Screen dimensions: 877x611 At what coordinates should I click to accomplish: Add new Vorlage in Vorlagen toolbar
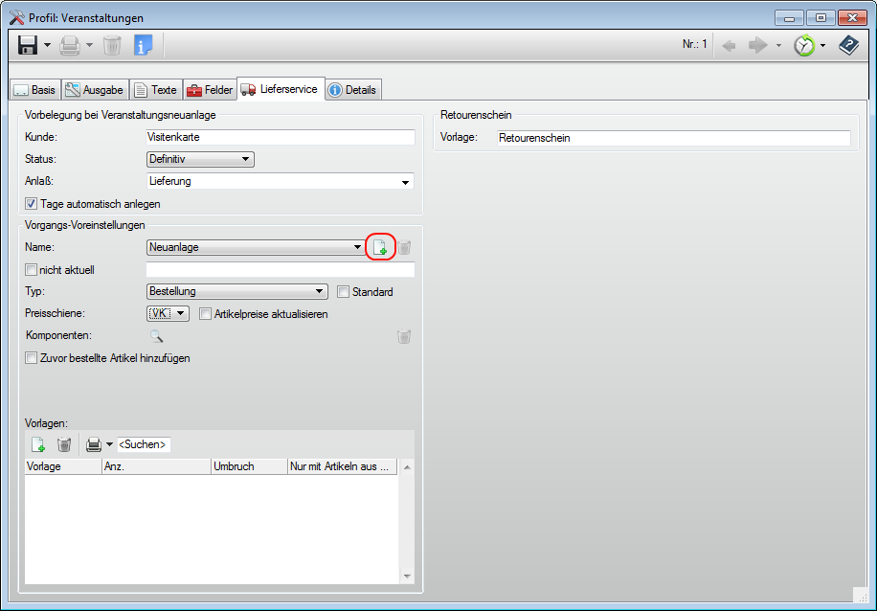[x=38, y=444]
